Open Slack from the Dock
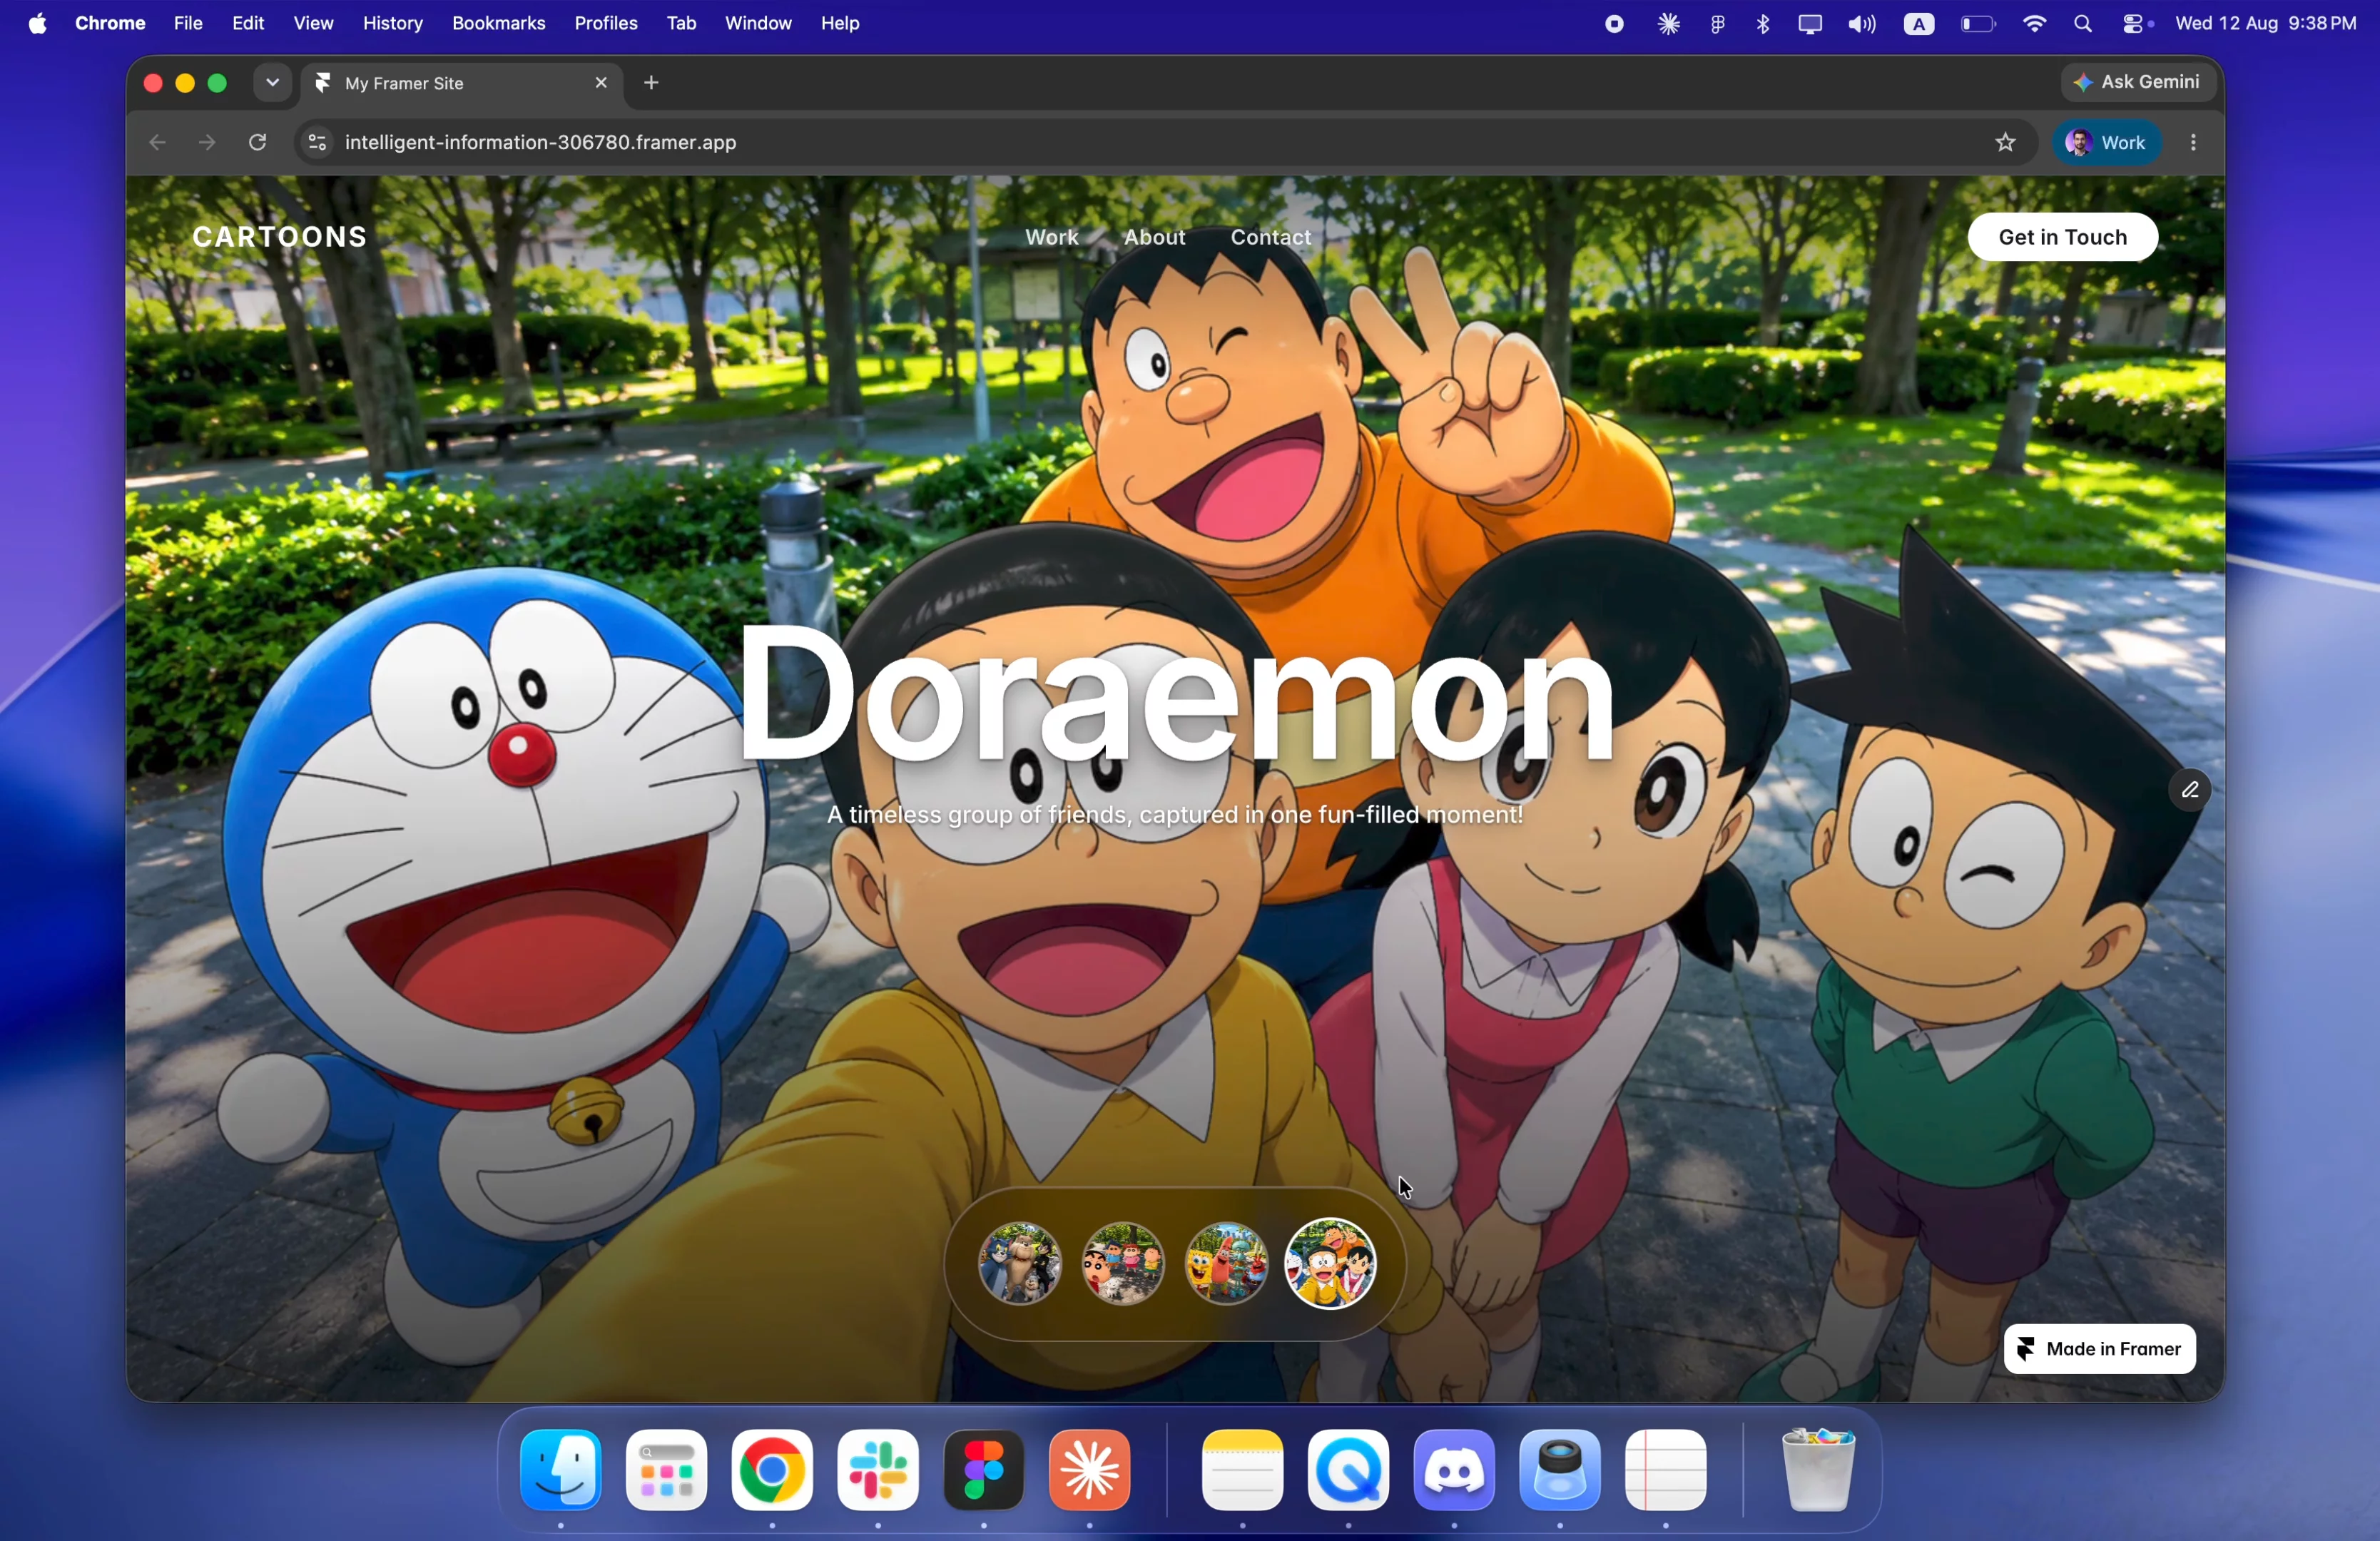The image size is (2380, 1541). pyautogui.click(x=878, y=1470)
